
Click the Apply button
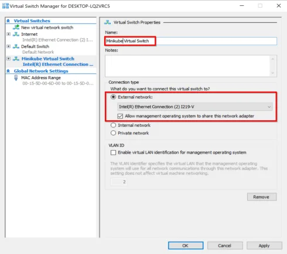coord(264,246)
